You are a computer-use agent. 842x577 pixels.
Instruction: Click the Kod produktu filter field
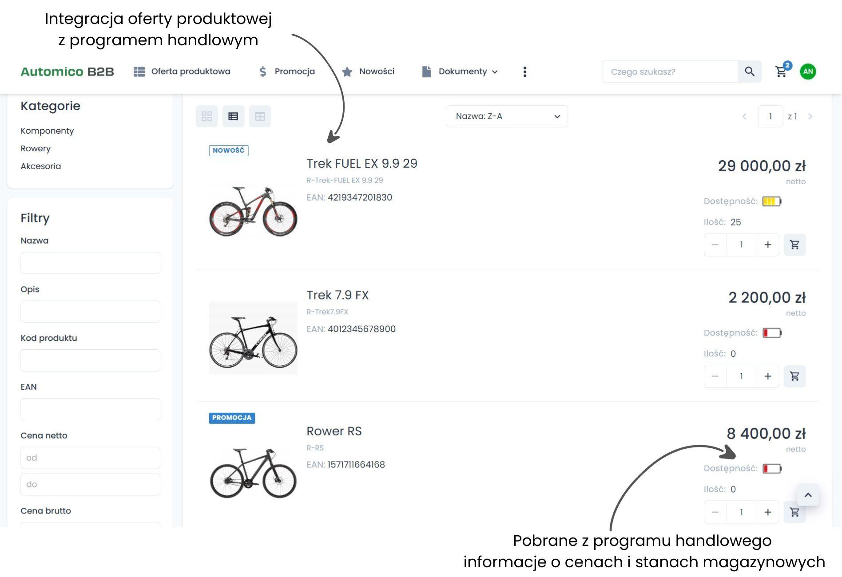point(90,360)
